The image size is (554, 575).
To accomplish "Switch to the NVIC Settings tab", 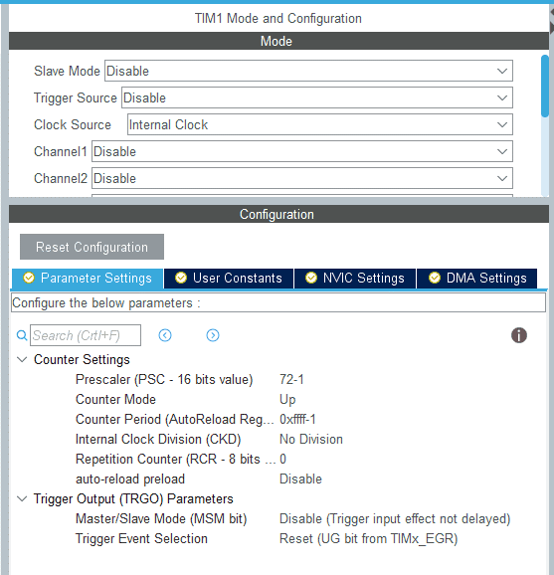I will coord(355,279).
